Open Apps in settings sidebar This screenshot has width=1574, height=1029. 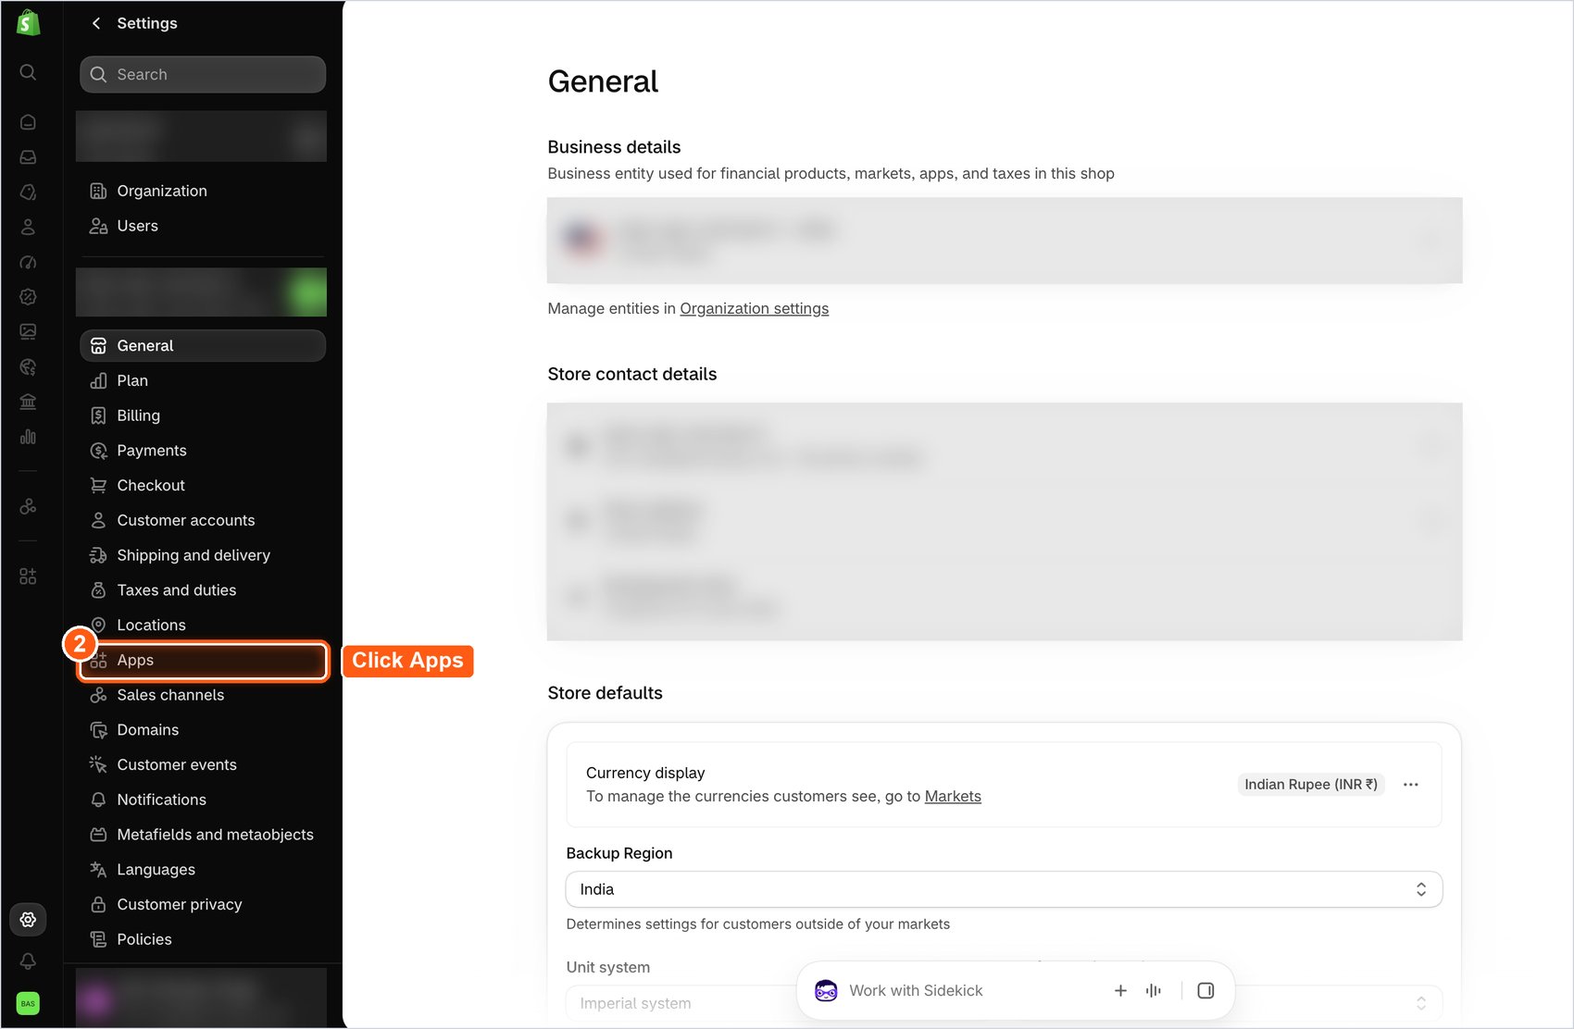[x=203, y=660]
